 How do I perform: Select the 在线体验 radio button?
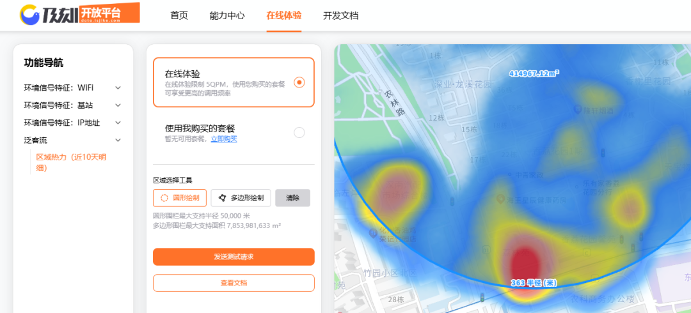coord(299,82)
